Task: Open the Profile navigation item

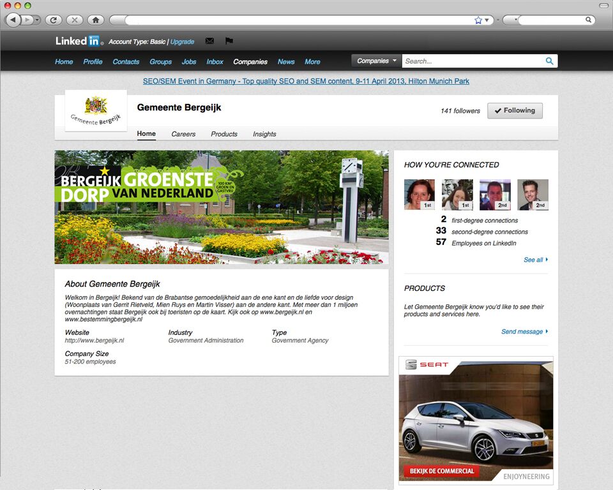Action: click(93, 62)
